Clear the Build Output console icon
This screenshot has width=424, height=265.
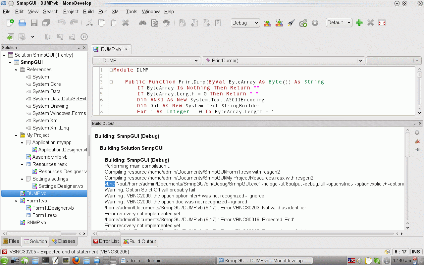[417, 141]
